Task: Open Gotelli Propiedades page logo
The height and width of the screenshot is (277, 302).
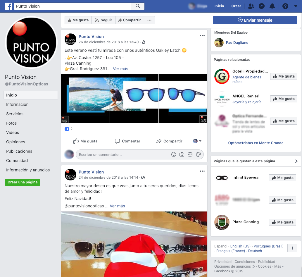Action: click(x=222, y=76)
